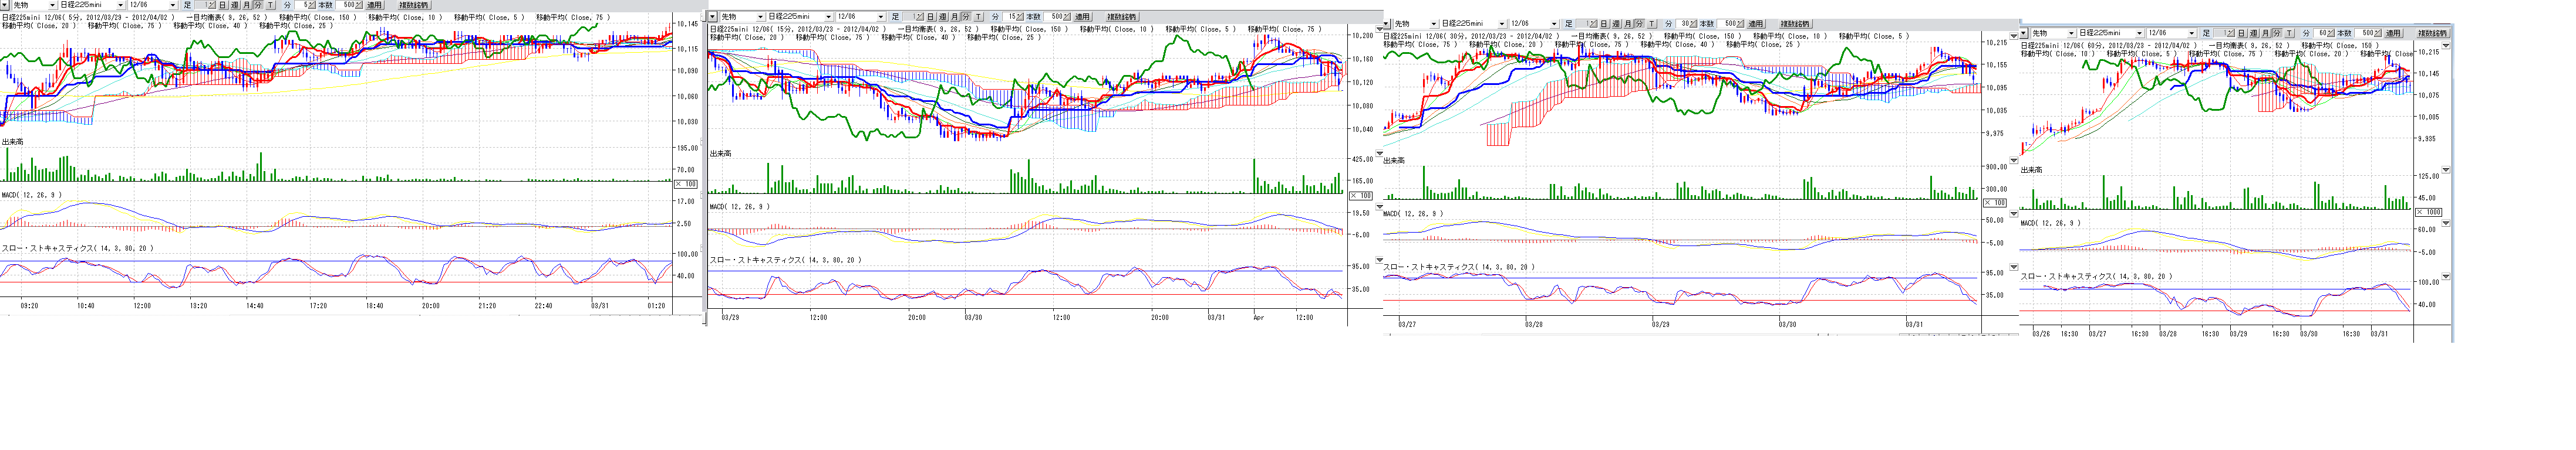Image resolution: width=2576 pixels, height=450 pixels.
Task: Click the minutes value spinner showing 30
Action: point(1687,23)
